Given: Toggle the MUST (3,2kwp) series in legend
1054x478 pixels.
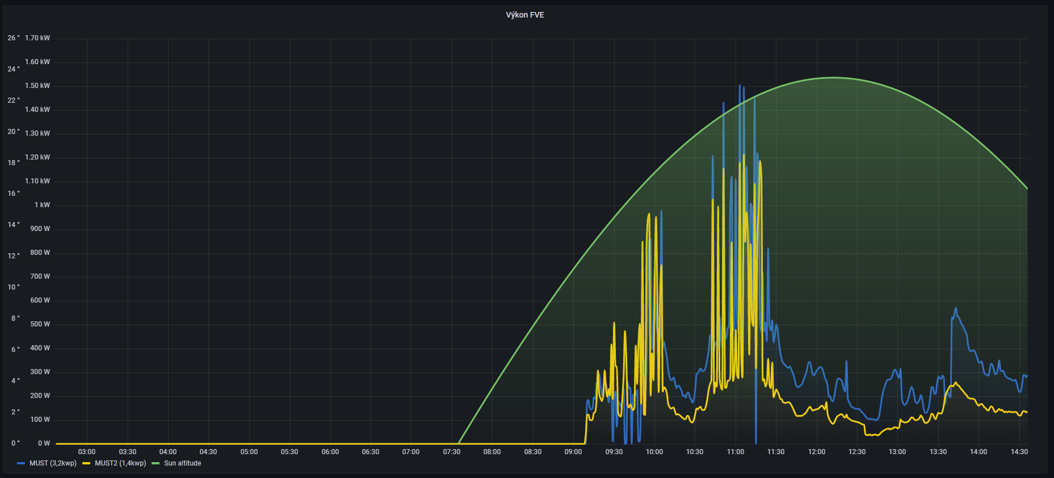Looking at the screenshot, I should [53, 463].
